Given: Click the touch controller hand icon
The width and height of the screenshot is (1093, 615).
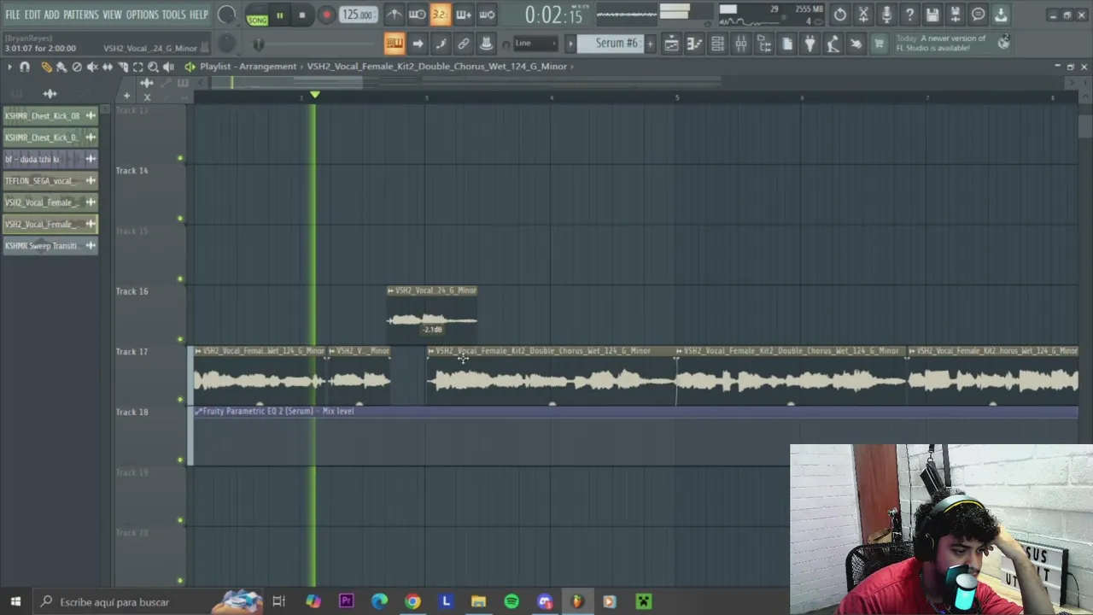Looking at the screenshot, I should [x=856, y=44].
